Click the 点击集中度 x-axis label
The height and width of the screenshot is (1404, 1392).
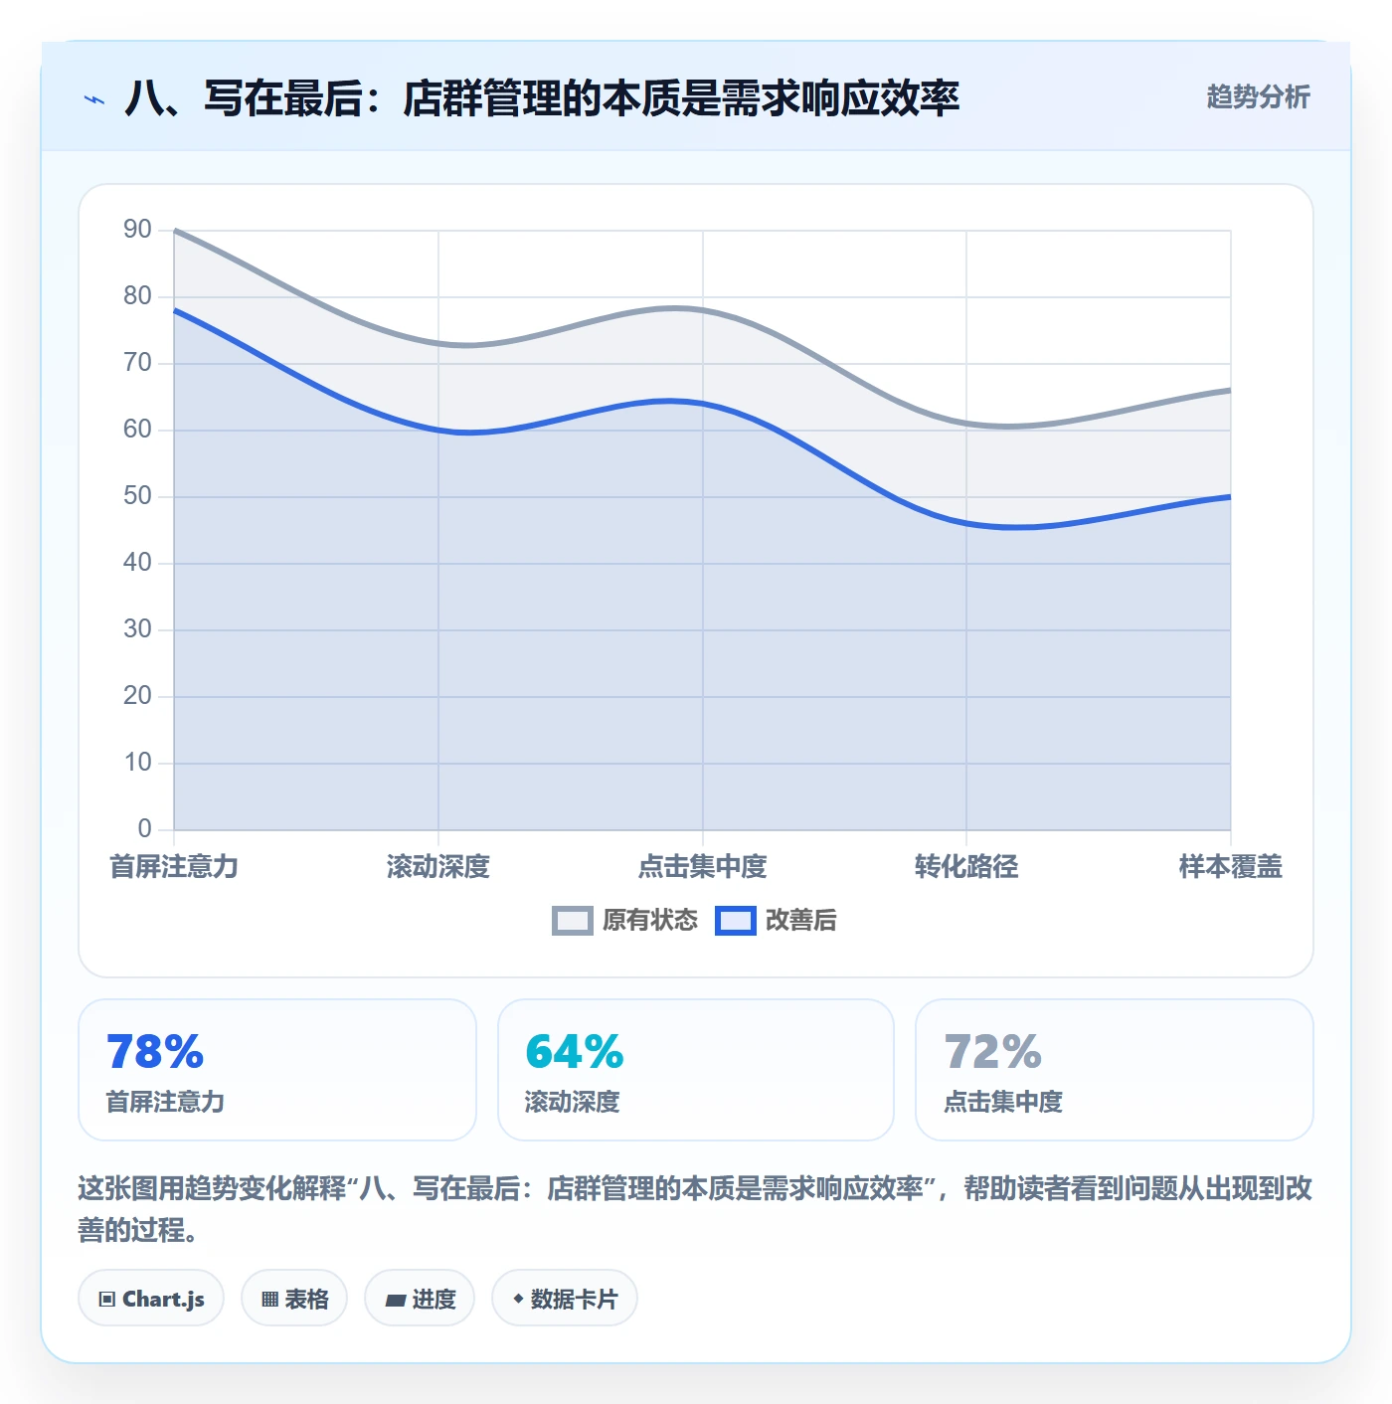[702, 867]
